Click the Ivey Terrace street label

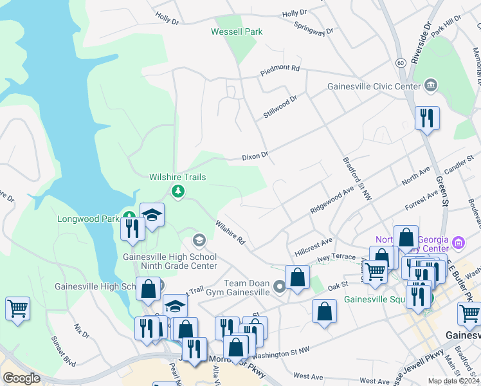tap(336, 257)
